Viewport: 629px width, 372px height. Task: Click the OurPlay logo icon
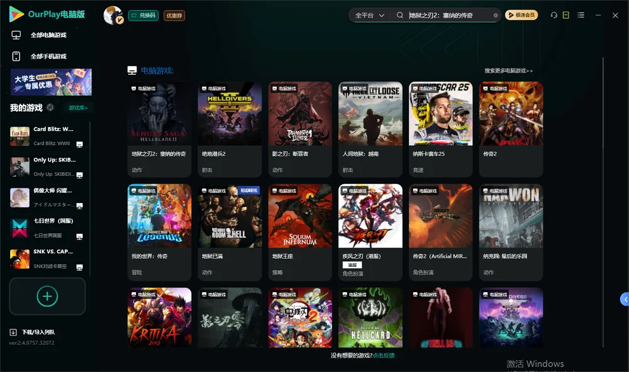(16, 14)
